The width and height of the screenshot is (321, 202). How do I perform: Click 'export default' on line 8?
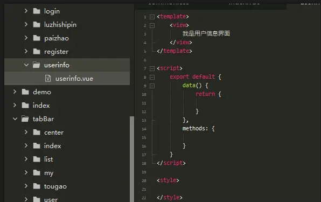tap(192, 76)
